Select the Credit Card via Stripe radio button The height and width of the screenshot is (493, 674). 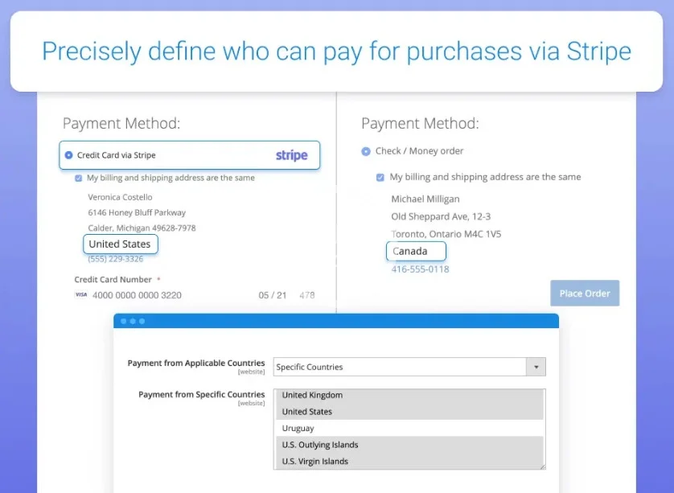click(68, 155)
